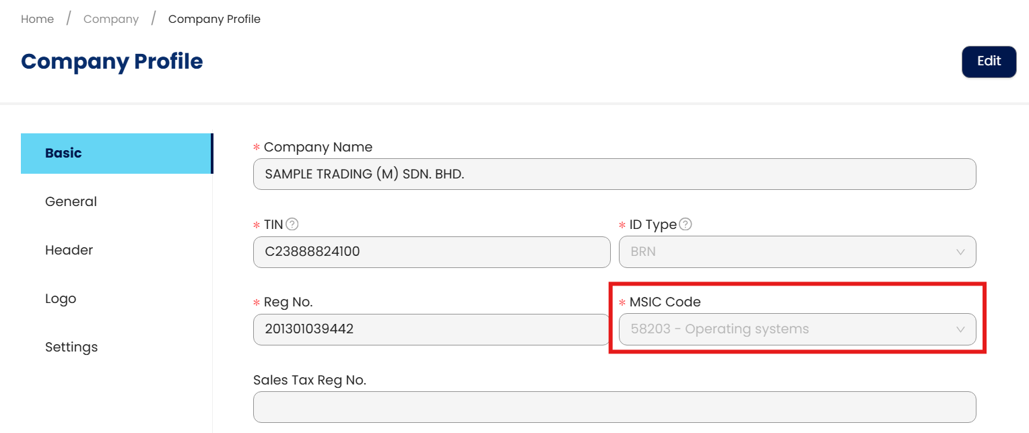The width and height of the screenshot is (1029, 433).
Task: Click into the TIN input field
Action: 432,252
